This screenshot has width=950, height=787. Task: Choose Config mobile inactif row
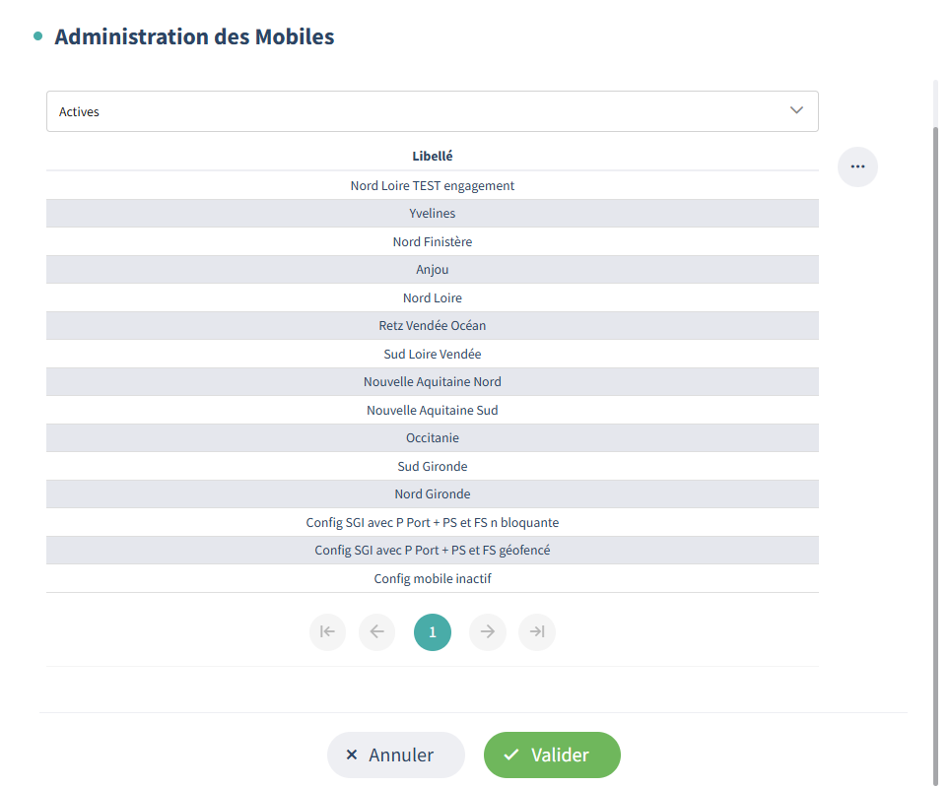click(433, 579)
